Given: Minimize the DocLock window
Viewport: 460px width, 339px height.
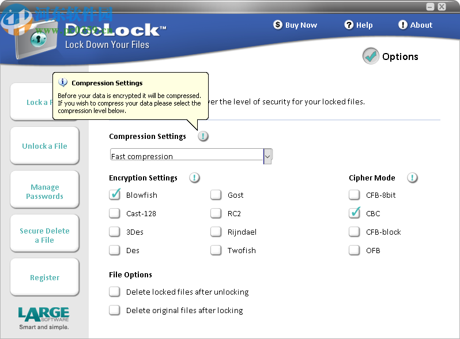Looking at the screenshot, I should point(430,7).
